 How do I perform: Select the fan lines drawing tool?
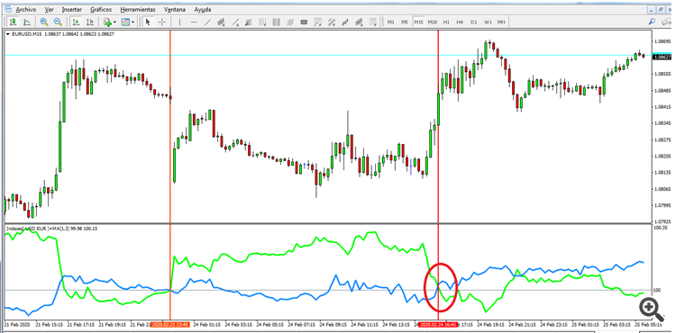pyautogui.click(x=249, y=22)
